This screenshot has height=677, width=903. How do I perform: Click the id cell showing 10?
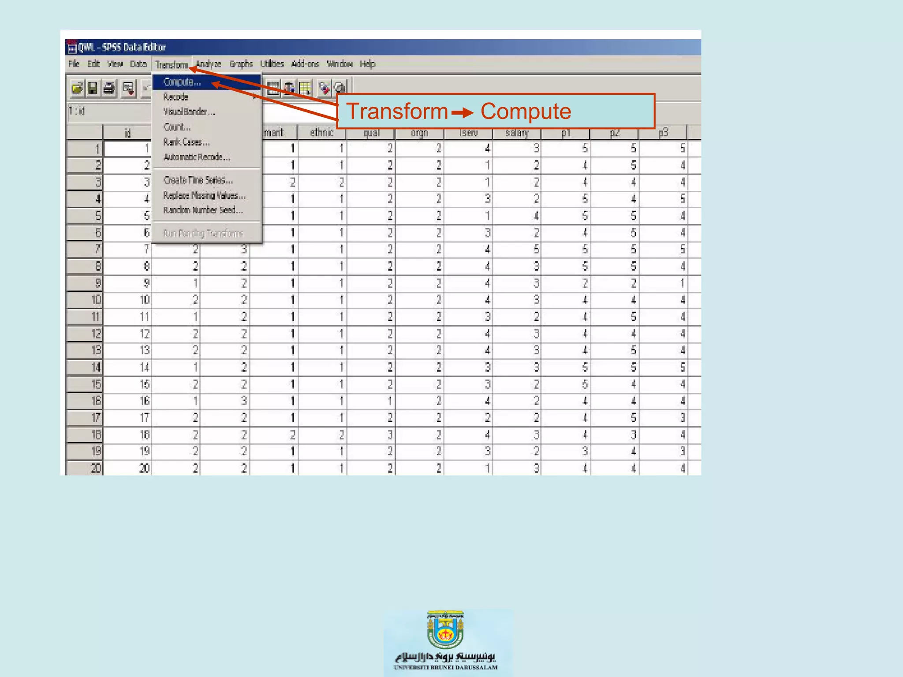click(x=127, y=300)
